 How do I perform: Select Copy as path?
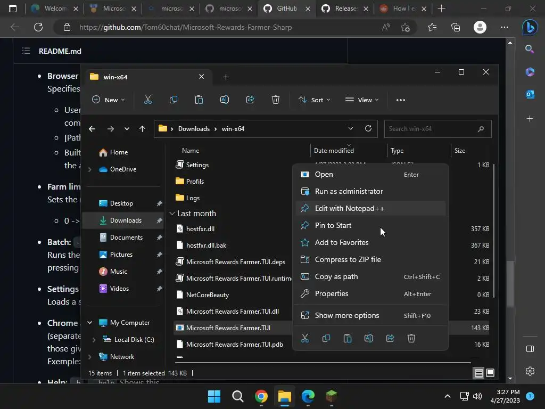coord(370,276)
